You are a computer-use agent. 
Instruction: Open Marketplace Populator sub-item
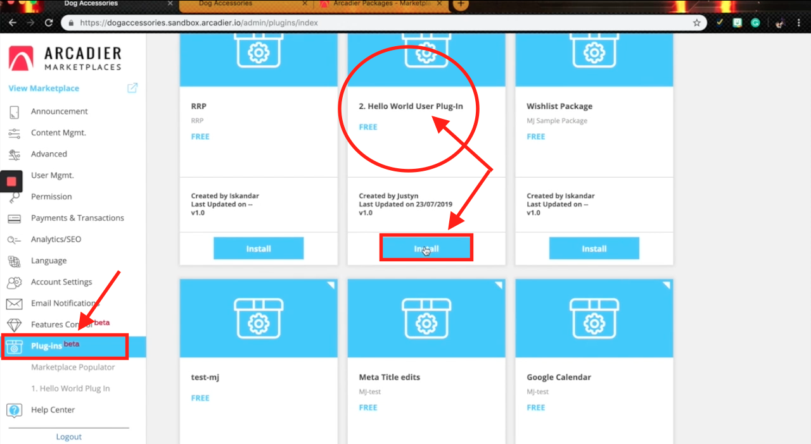(x=73, y=367)
